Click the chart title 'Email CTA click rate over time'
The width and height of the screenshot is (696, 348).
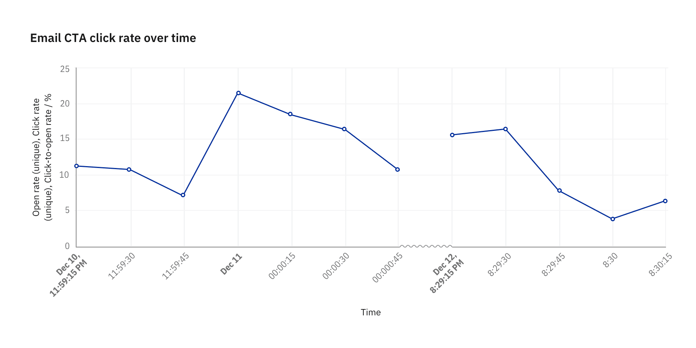[x=113, y=38]
